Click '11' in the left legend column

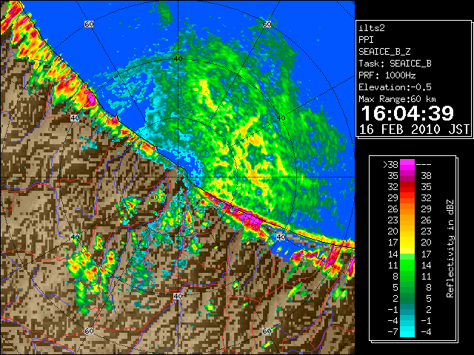click(x=393, y=265)
